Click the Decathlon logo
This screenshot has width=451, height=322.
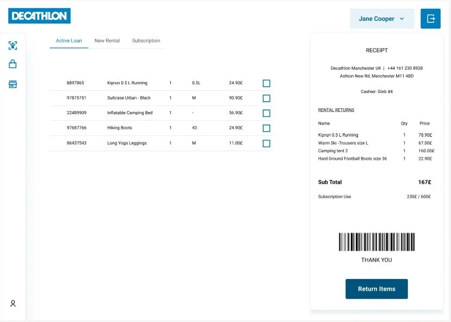39,16
